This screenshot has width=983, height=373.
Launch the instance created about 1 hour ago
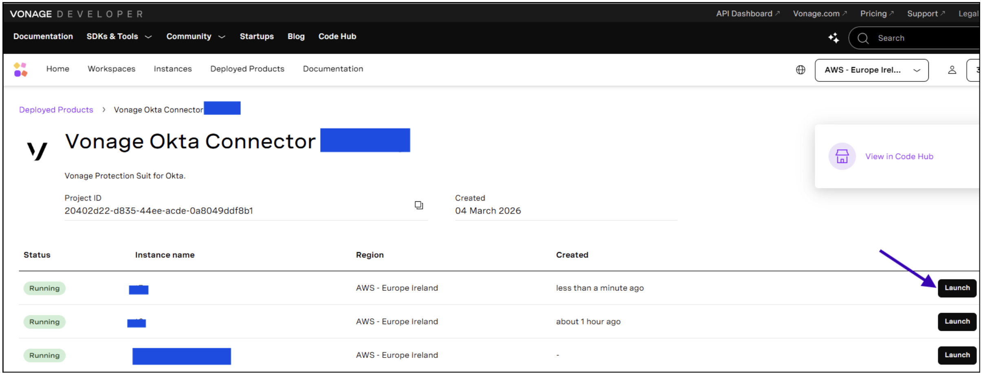(957, 322)
